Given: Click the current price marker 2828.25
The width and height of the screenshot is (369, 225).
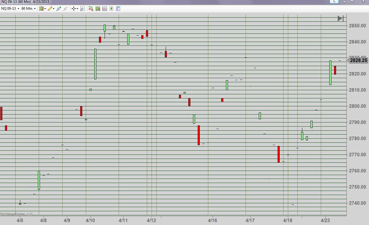Looking at the screenshot, I should 357,61.
